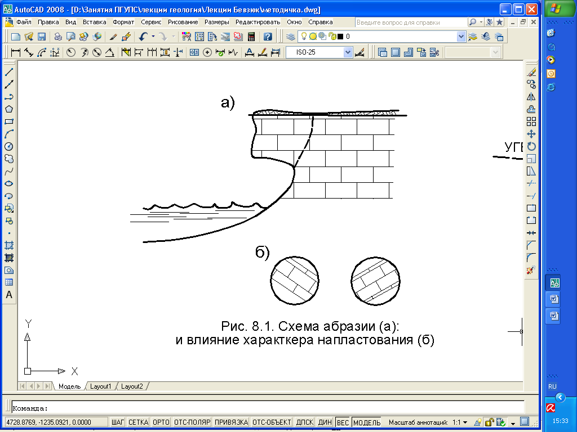
Task: Toggle ШАГ snap mode
Action: 118,422
